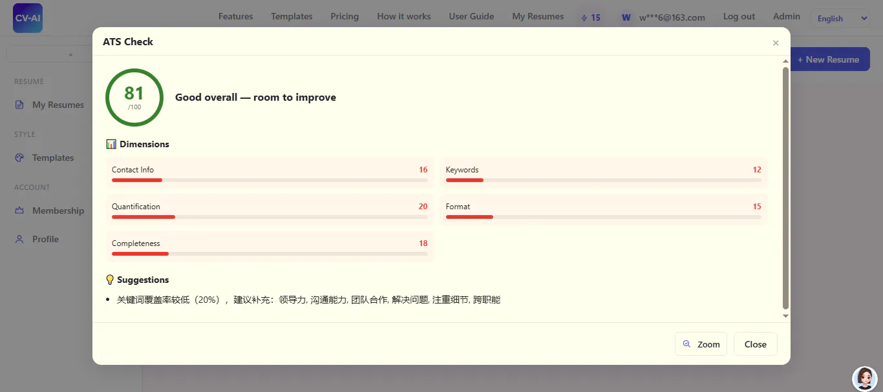This screenshot has height=392, width=883.
Task: Click the lightning credits badge showing 15
Action: [x=591, y=17]
